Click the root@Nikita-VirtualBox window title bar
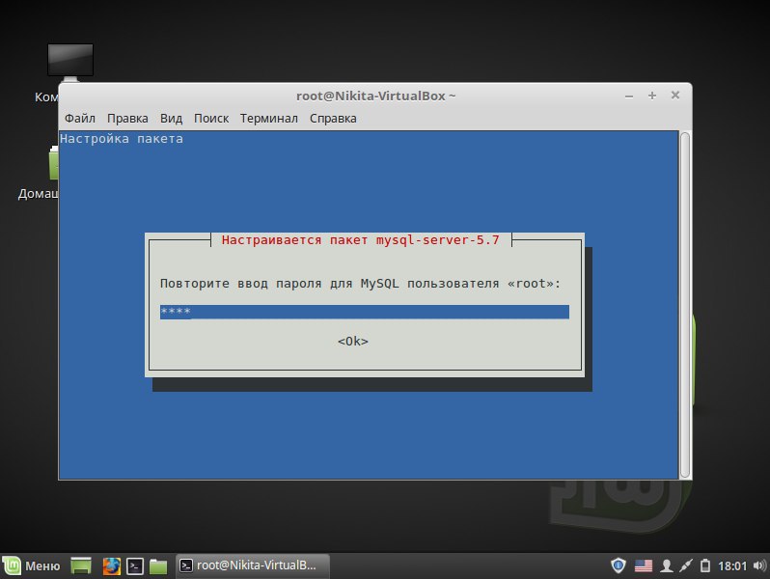This screenshot has height=579, width=770. coord(375,96)
